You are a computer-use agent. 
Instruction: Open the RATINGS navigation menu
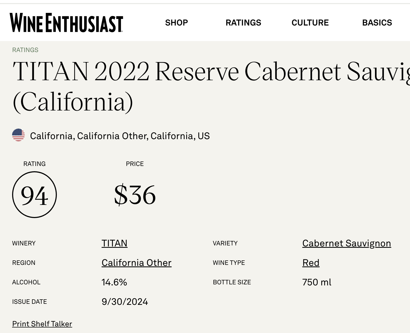pos(243,23)
